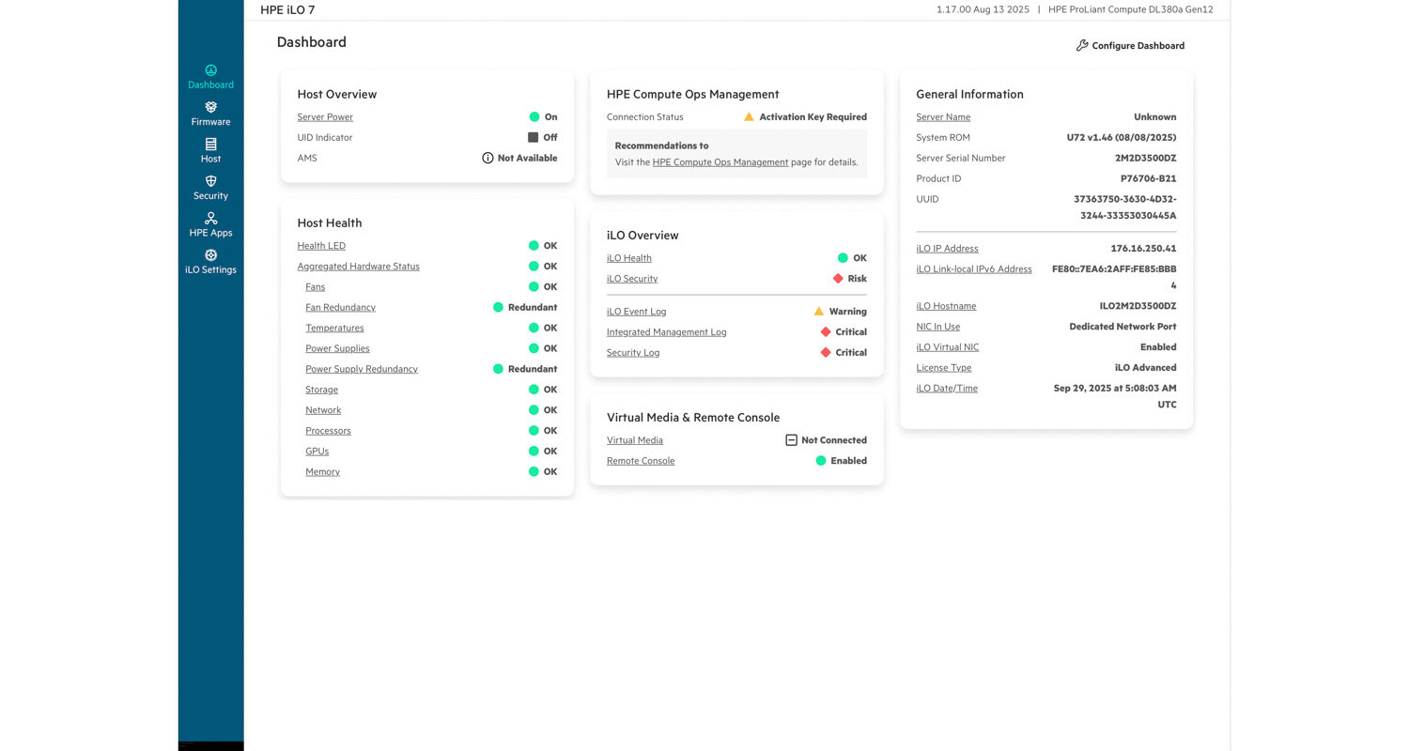1409x751 pixels.
Task: Click the iLO Security Risk status icon
Action: coord(838,279)
